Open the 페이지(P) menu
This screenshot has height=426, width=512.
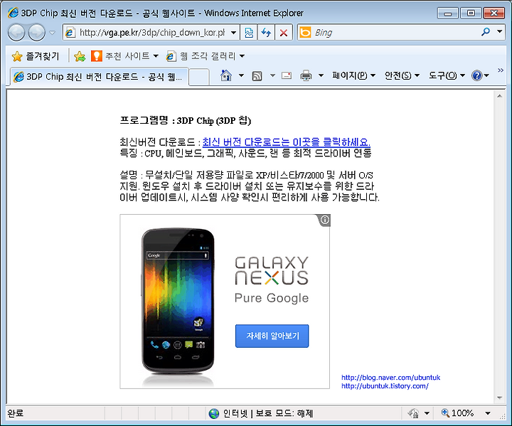click(353, 76)
